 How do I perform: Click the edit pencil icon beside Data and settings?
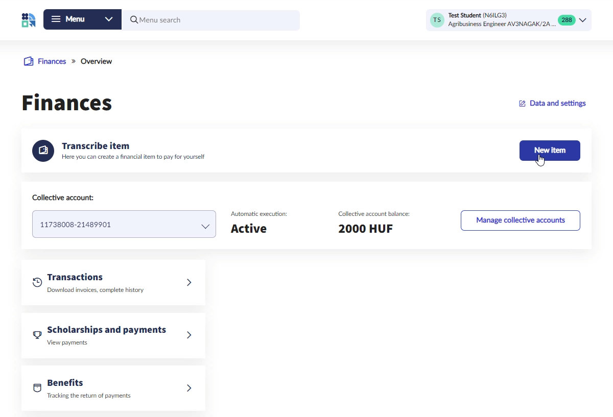522,104
